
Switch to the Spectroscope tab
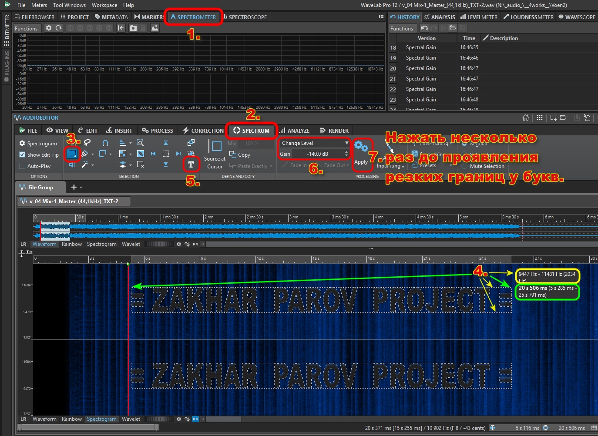click(245, 17)
